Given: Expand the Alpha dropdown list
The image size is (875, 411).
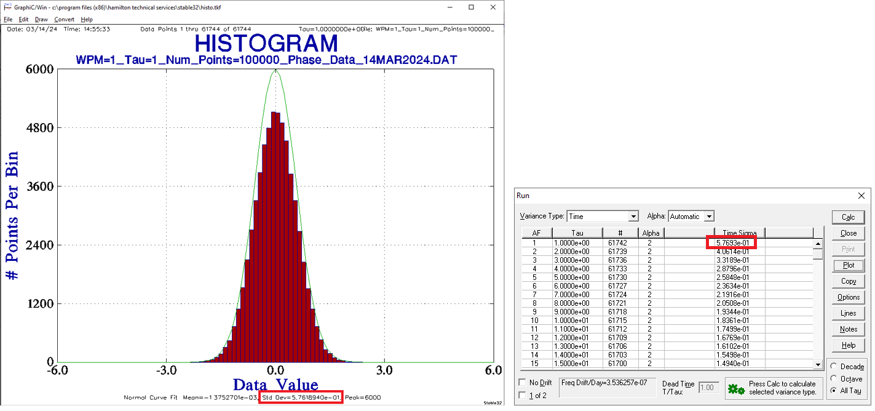Looking at the screenshot, I should (709, 217).
